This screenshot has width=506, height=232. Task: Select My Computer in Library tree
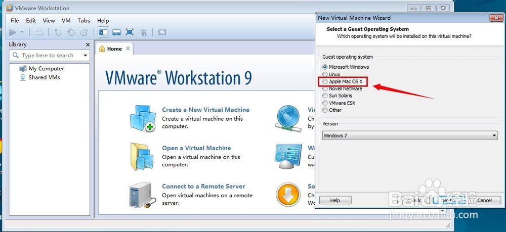coord(46,69)
